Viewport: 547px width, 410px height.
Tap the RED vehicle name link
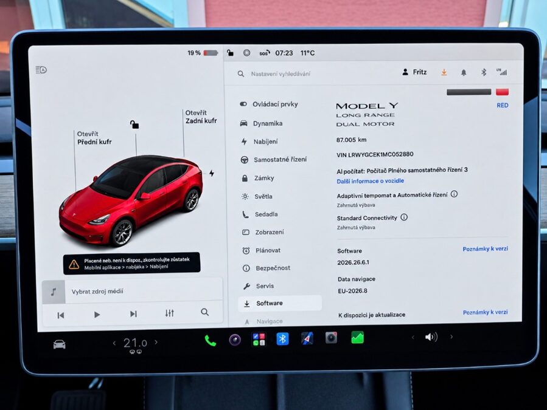pos(503,105)
